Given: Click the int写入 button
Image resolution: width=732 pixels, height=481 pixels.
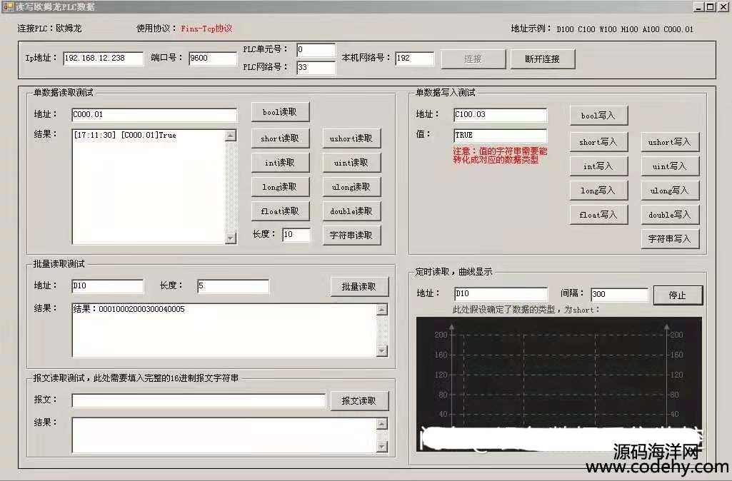Looking at the screenshot, I should coord(598,166).
